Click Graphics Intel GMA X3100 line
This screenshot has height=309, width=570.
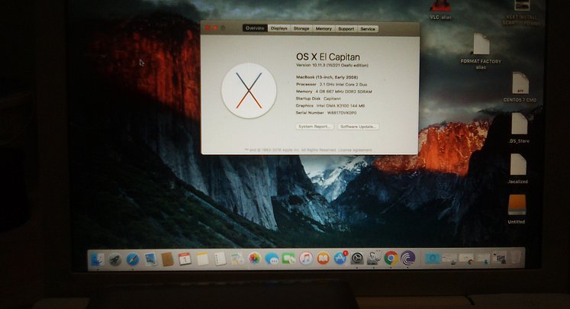coord(330,106)
